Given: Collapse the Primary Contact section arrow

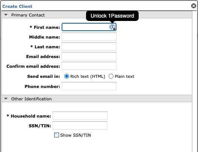Looking at the screenshot, I should pyautogui.click(x=6, y=15).
